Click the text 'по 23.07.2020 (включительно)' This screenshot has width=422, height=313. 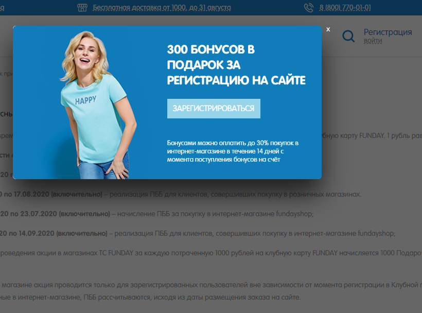(x=60, y=214)
